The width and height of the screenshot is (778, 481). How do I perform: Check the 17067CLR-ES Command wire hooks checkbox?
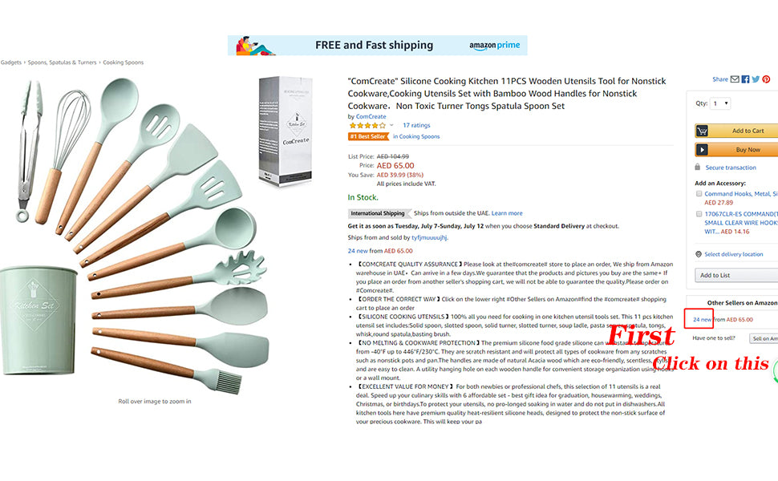pos(699,214)
